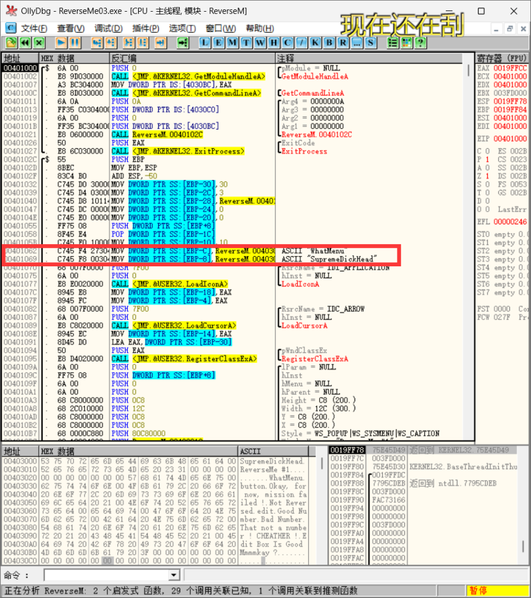
Task: Open the 调试(D) debug menu
Action: coord(109,29)
